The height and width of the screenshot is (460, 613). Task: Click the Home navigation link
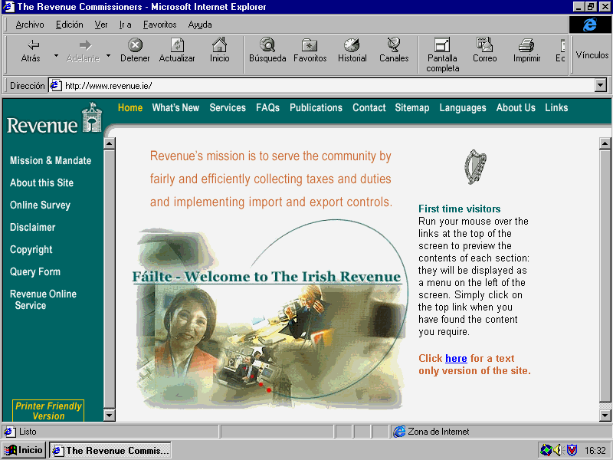[130, 107]
